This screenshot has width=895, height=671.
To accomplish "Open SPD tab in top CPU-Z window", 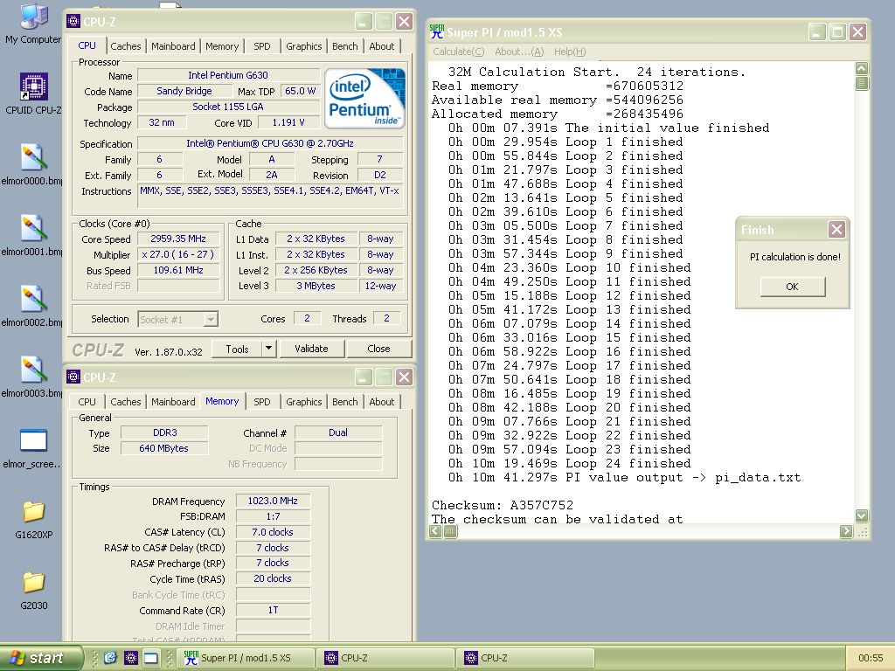I will [x=262, y=46].
